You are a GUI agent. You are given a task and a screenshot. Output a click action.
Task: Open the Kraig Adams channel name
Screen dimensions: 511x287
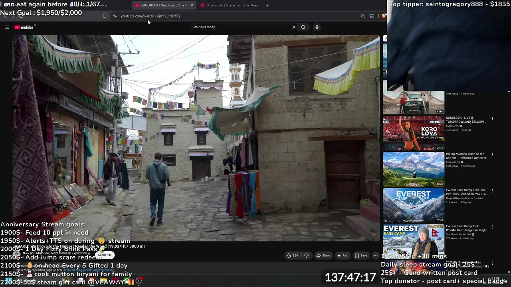coord(453,162)
